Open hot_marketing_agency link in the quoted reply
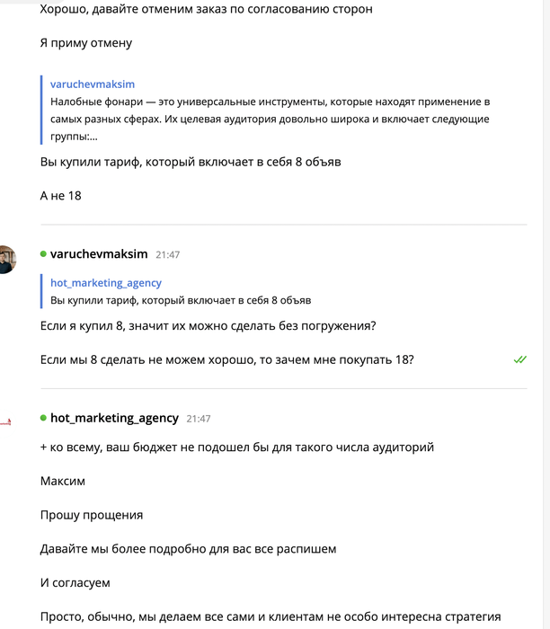Image resolution: width=550 pixels, height=629 pixels. coord(106,283)
